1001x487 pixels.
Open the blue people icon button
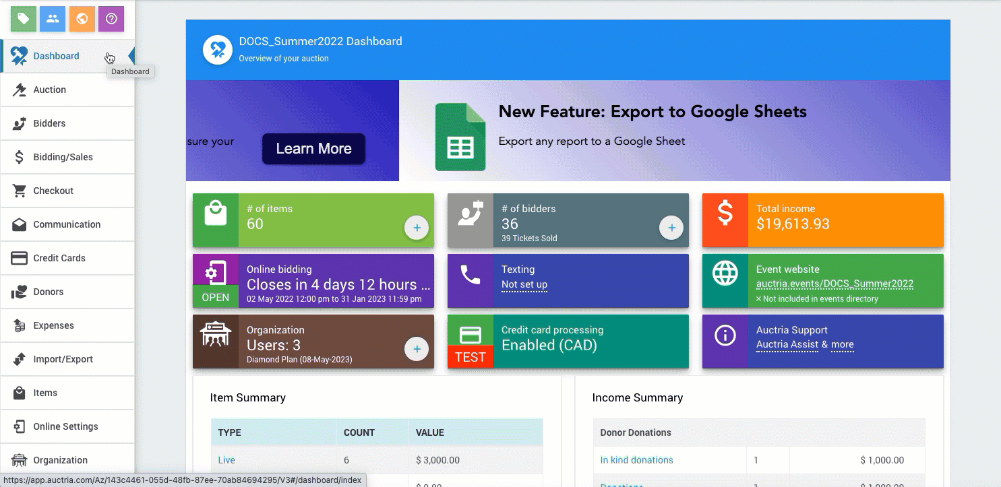coord(53,19)
